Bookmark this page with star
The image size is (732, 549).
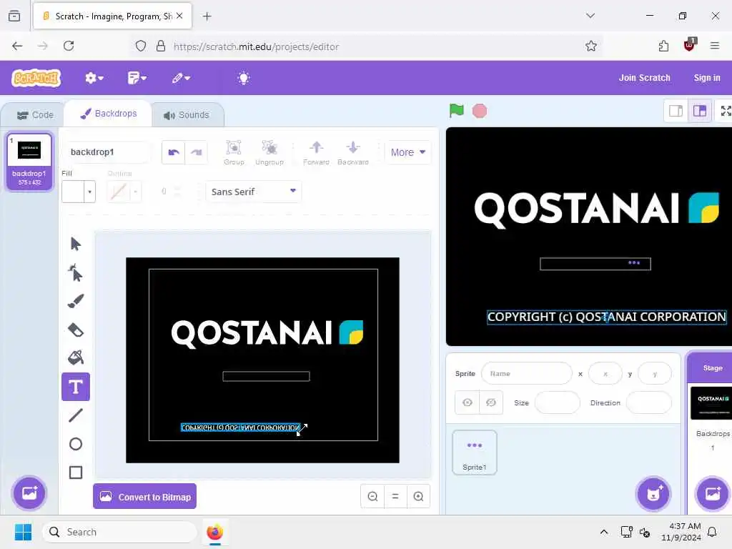coord(590,46)
